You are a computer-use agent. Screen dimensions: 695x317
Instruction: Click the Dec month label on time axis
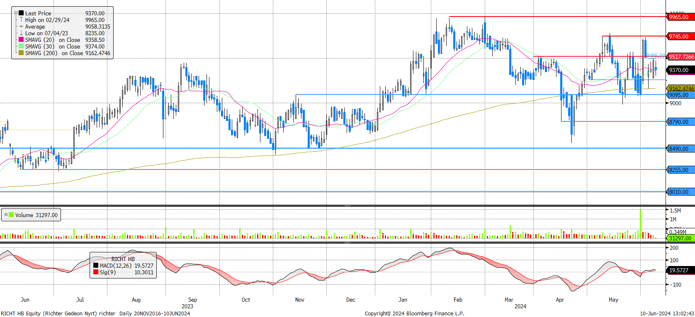click(351, 300)
